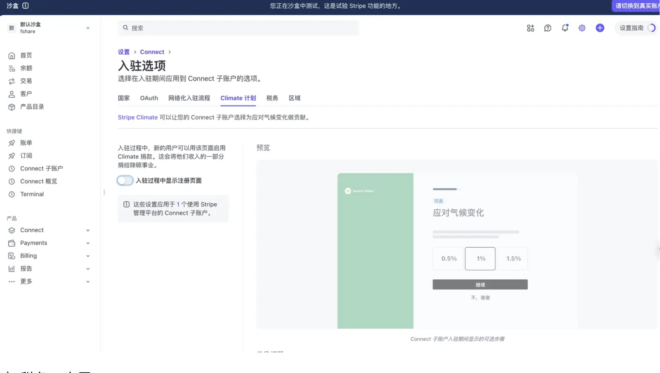Click the pin icon beside 账单

click(12, 143)
